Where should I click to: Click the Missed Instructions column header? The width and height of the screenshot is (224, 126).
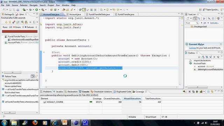[132, 99]
